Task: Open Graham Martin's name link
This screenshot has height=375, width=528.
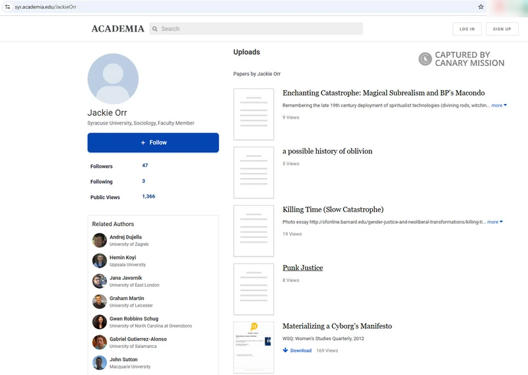Action: 127,299
